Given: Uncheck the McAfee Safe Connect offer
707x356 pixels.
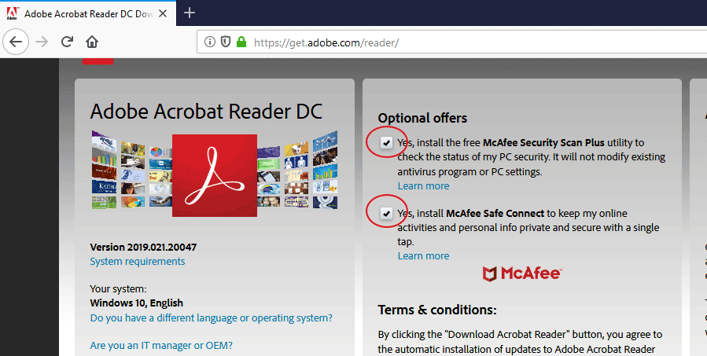Looking at the screenshot, I should click(x=386, y=213).
